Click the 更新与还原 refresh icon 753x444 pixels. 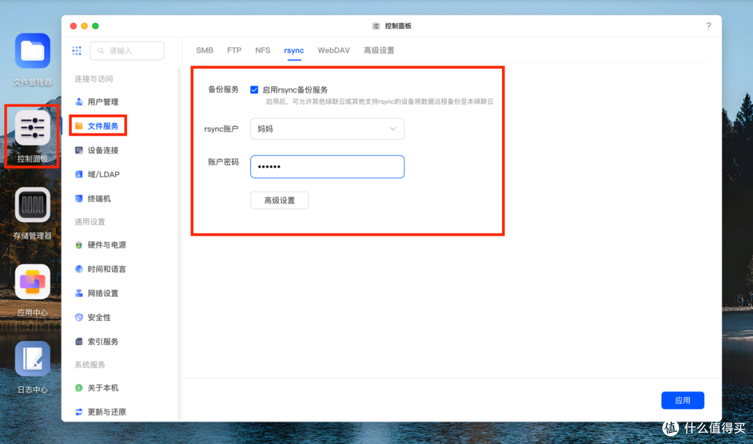[79, 412]
